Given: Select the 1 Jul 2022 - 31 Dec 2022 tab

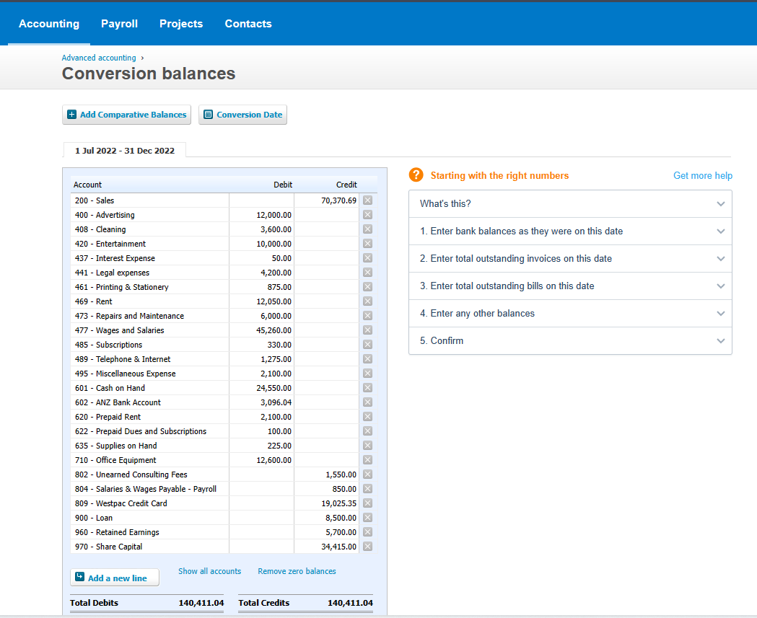Looking at the screenshot, I should click(125, 151).
